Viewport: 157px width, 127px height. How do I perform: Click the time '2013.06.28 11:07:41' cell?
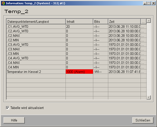click(124, 72)
